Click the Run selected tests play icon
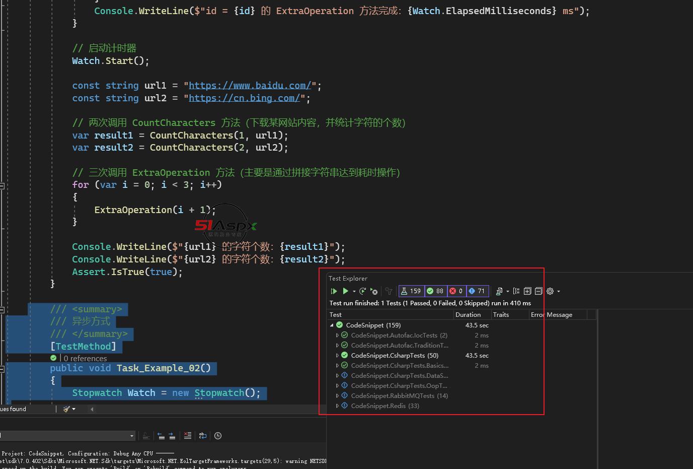This screenshot has width=693, height=469. pyautogui.click(x=346, y=291)
